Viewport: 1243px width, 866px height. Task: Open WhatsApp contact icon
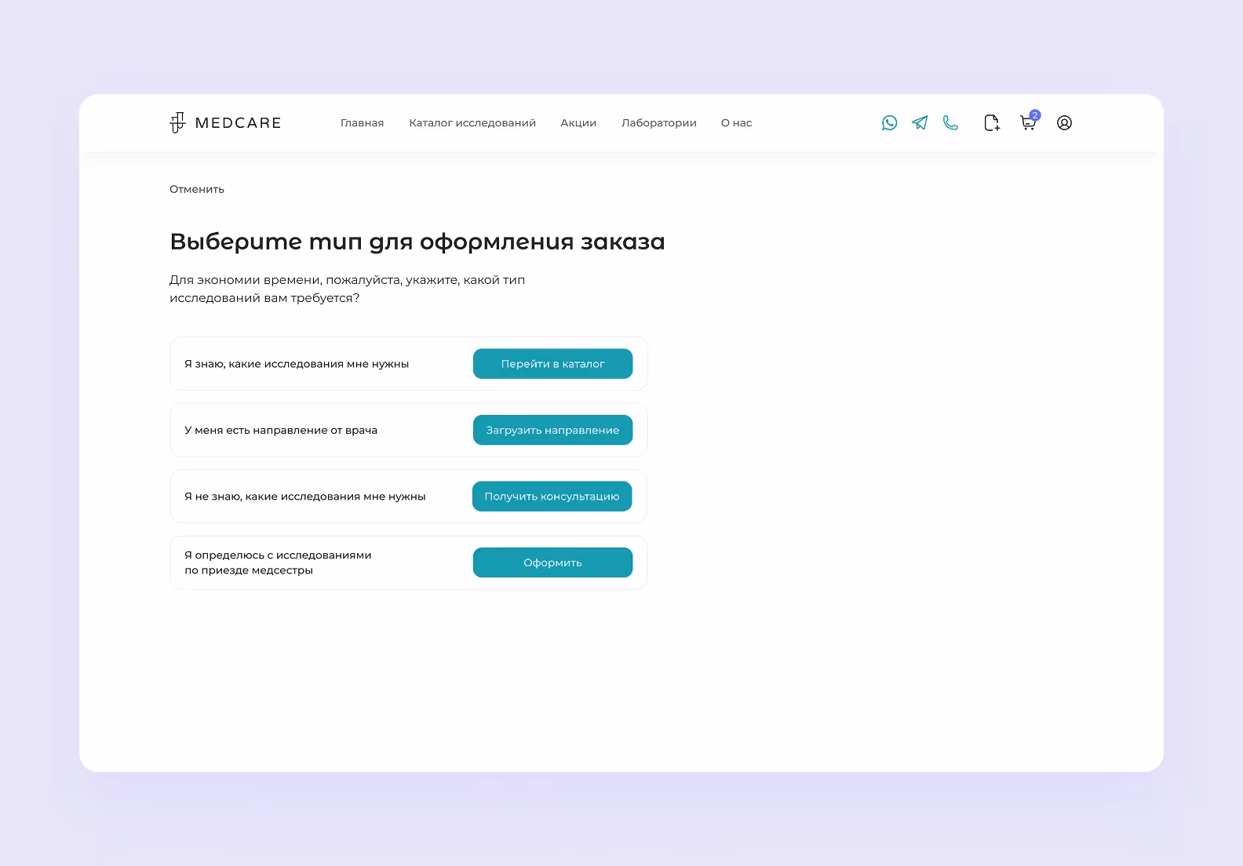889,123
